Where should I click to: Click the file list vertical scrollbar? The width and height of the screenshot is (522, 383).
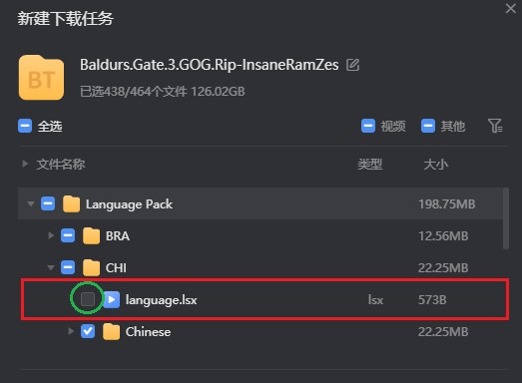coord(506,218)
